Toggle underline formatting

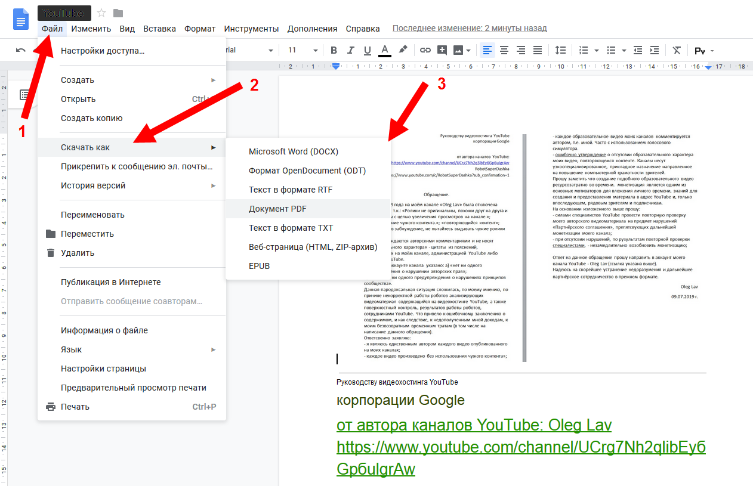368,50
